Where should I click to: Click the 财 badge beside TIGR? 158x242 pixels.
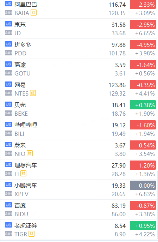click(x=31, y=234)
